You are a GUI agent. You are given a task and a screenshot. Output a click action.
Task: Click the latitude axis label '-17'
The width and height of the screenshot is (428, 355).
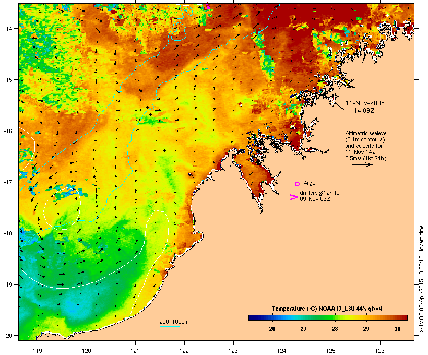point(7,182)
